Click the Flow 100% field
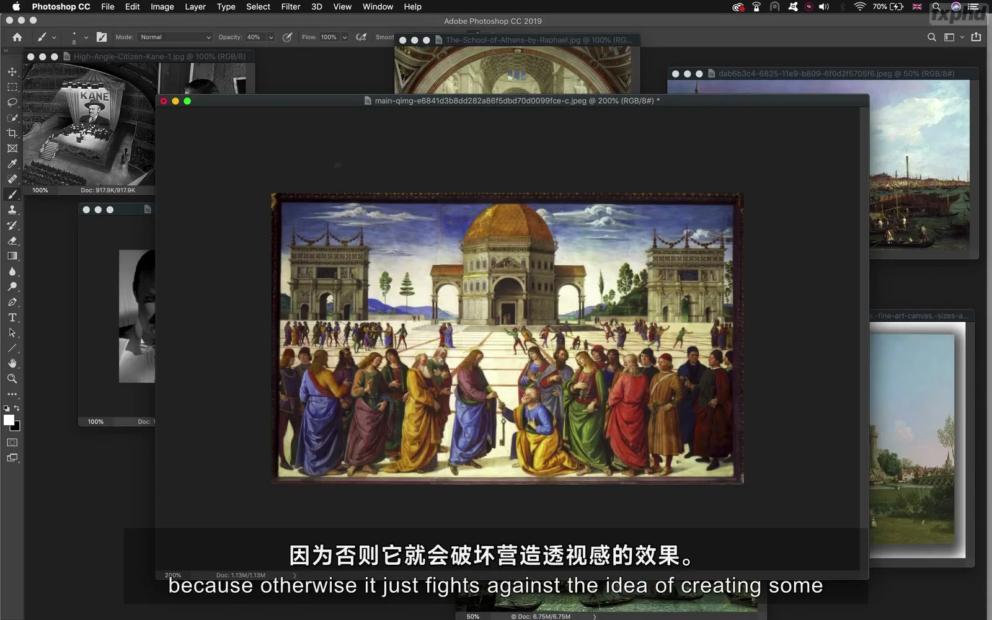The image size is (992, 620). point(329,37)
